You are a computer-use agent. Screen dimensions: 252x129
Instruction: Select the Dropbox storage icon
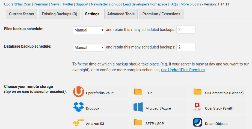(x=79, y=107)
